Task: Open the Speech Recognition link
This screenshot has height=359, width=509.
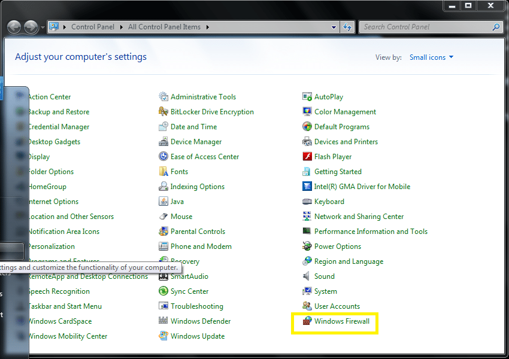Action: pos(59,291)
